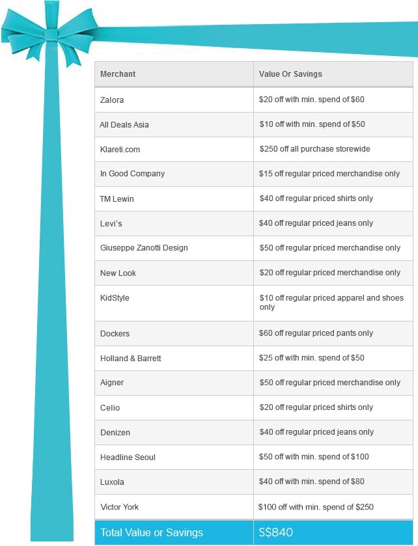Click the KidStyle merchant name
418x546 pixels.
point(115,298)
